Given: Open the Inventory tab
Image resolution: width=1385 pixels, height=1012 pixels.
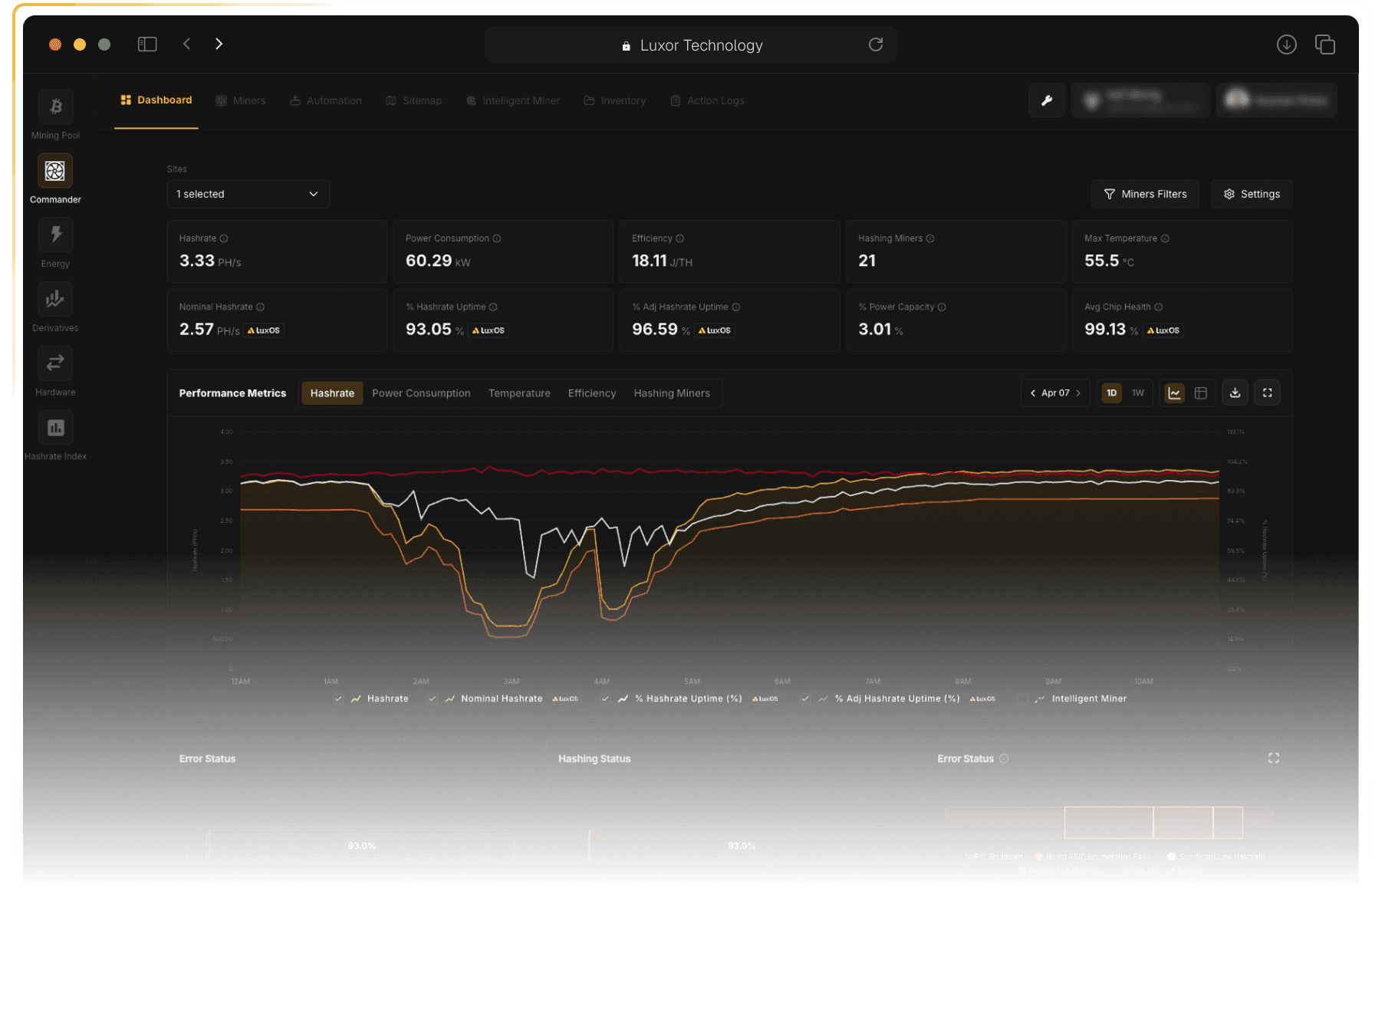Looking at the screenshot, I should point(615,101).
